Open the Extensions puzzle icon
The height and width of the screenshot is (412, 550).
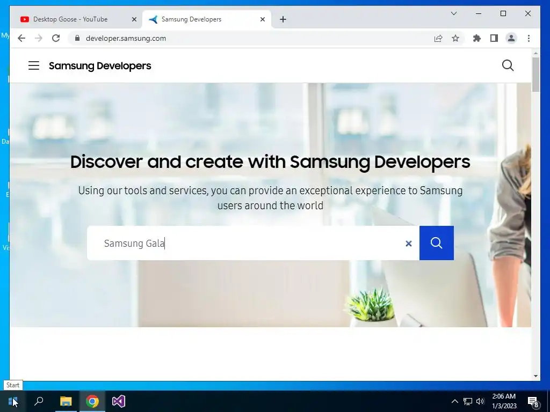(477, 38)
